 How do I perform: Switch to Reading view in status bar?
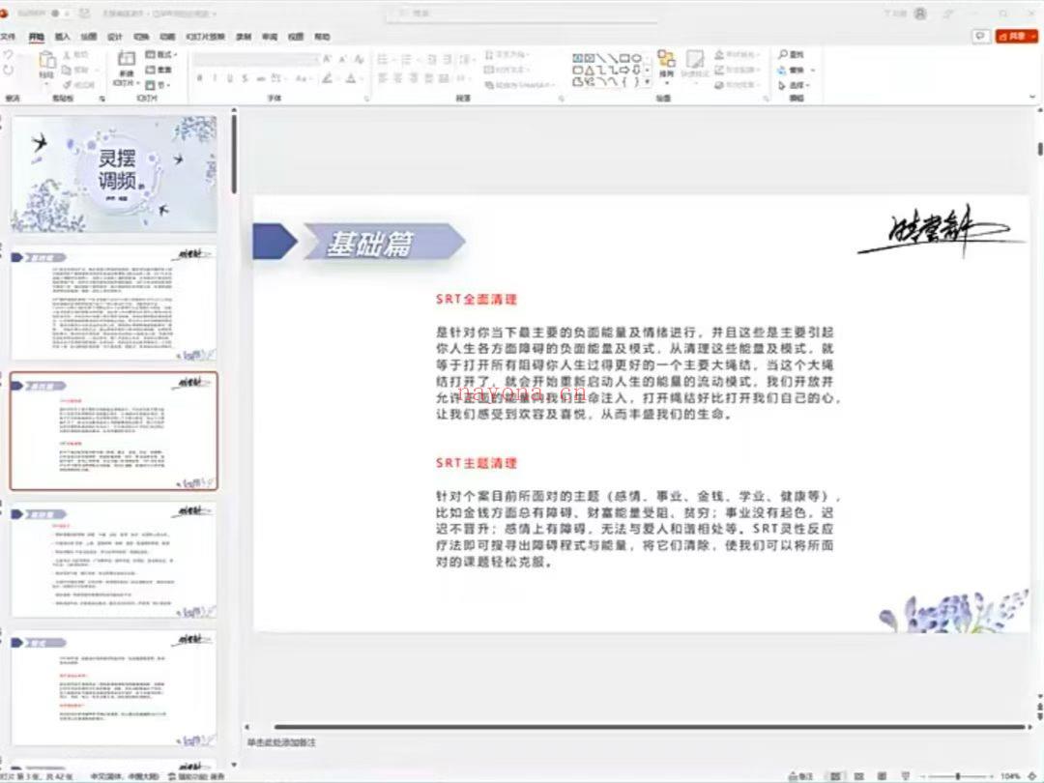point(883,776)
